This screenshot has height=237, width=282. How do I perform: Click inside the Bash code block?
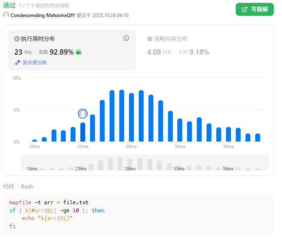(x=138, y=214)
